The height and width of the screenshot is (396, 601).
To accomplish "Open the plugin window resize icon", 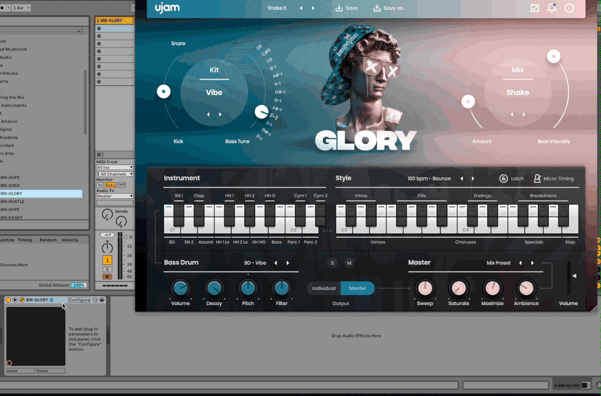I will (x=535, y=8).
